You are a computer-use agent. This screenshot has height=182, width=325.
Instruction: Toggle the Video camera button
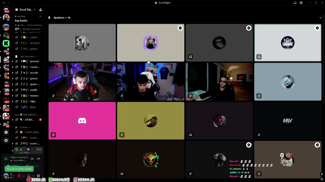point(12,166)
